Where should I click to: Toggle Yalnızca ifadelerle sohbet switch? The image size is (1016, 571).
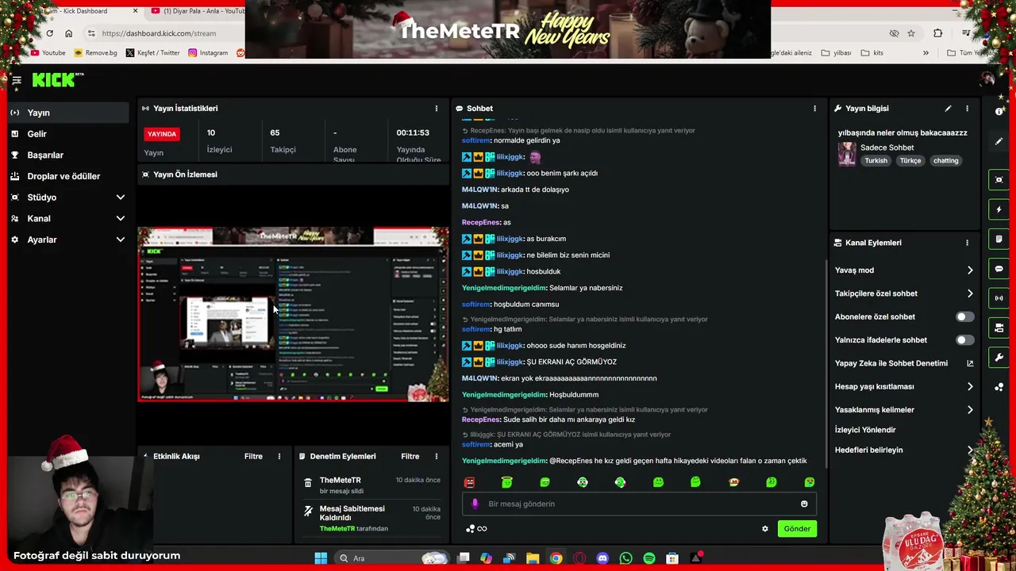[x=964, y=340]
